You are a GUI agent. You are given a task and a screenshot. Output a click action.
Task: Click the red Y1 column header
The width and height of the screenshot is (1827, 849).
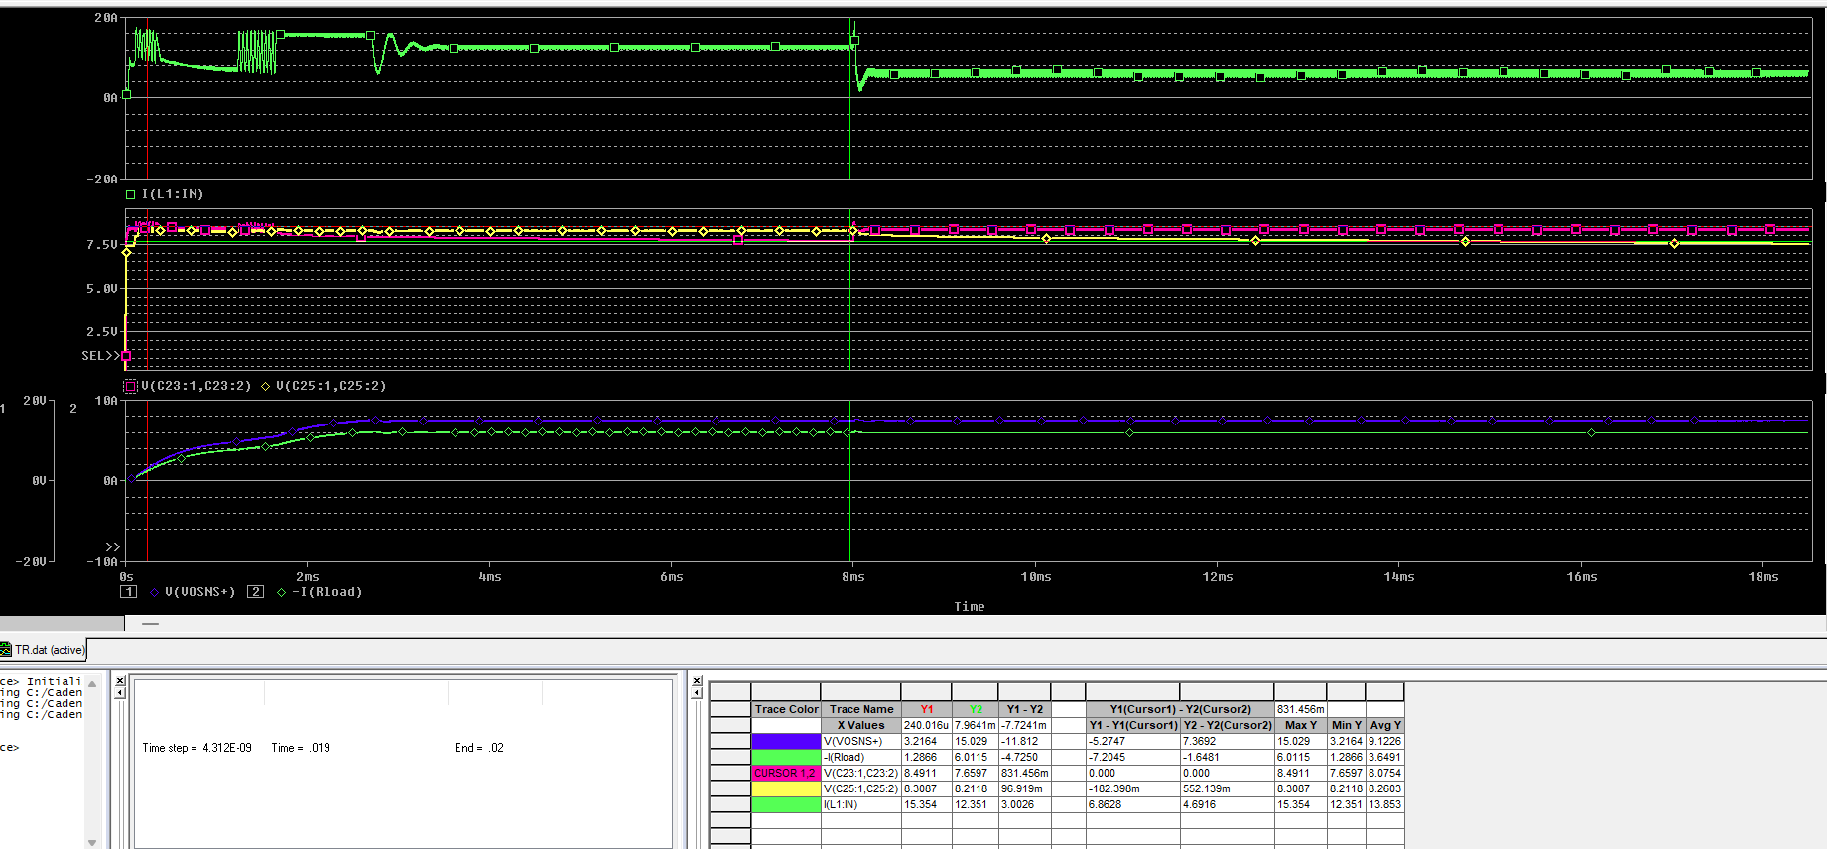pyautogui.click(x=927, y=709)
